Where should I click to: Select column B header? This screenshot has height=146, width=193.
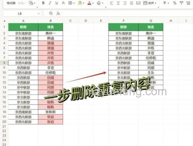pyautogui.click(x=51, y=21)
